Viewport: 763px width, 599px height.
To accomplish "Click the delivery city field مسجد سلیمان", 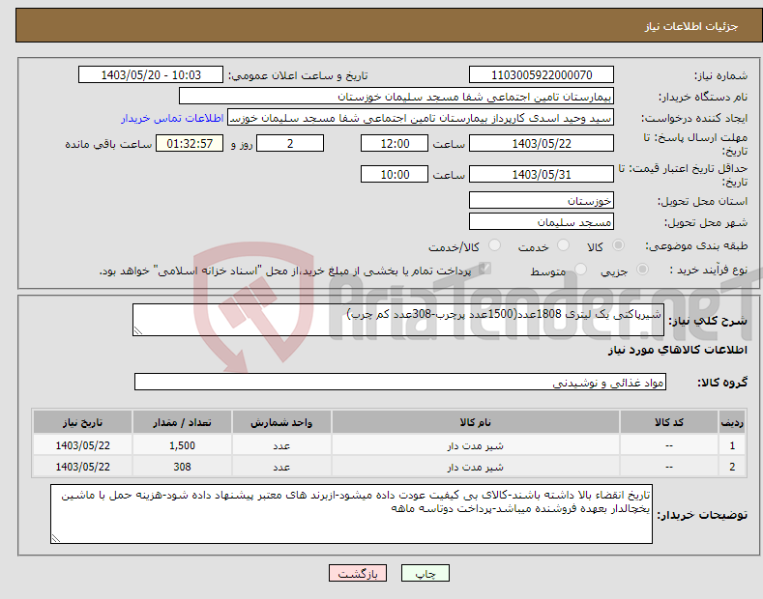I will [542, 221].
